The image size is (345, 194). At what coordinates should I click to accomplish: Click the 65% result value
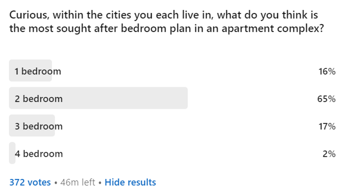click(326, 99)
